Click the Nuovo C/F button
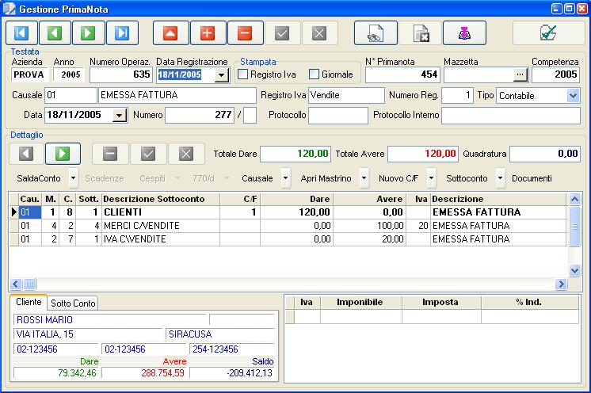Viewport: 591px width, 393px height. 398,178
